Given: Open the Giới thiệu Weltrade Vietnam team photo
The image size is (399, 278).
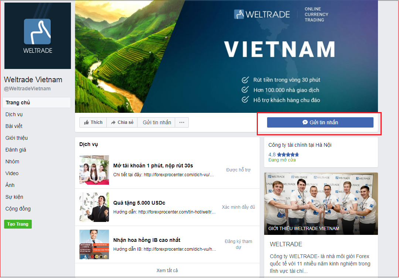Looking at the screenshot, I should coord(321,204).
